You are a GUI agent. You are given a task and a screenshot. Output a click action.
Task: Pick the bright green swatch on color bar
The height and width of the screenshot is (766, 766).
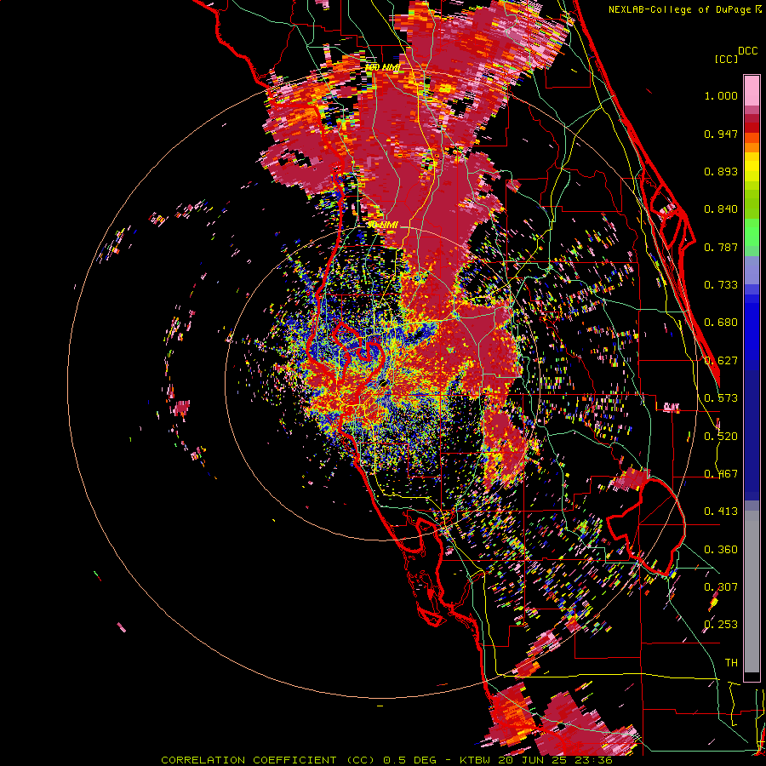pyautogui.click(x=752, y=232)
